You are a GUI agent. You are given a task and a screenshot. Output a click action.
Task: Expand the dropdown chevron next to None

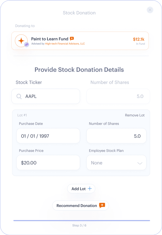[140, 163]
